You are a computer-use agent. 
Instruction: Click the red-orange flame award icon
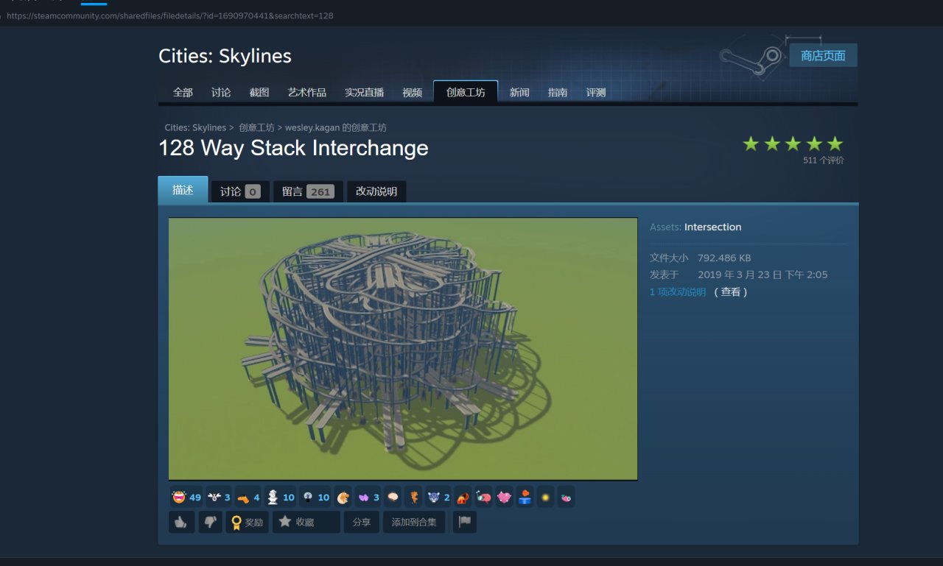point(463,497)
